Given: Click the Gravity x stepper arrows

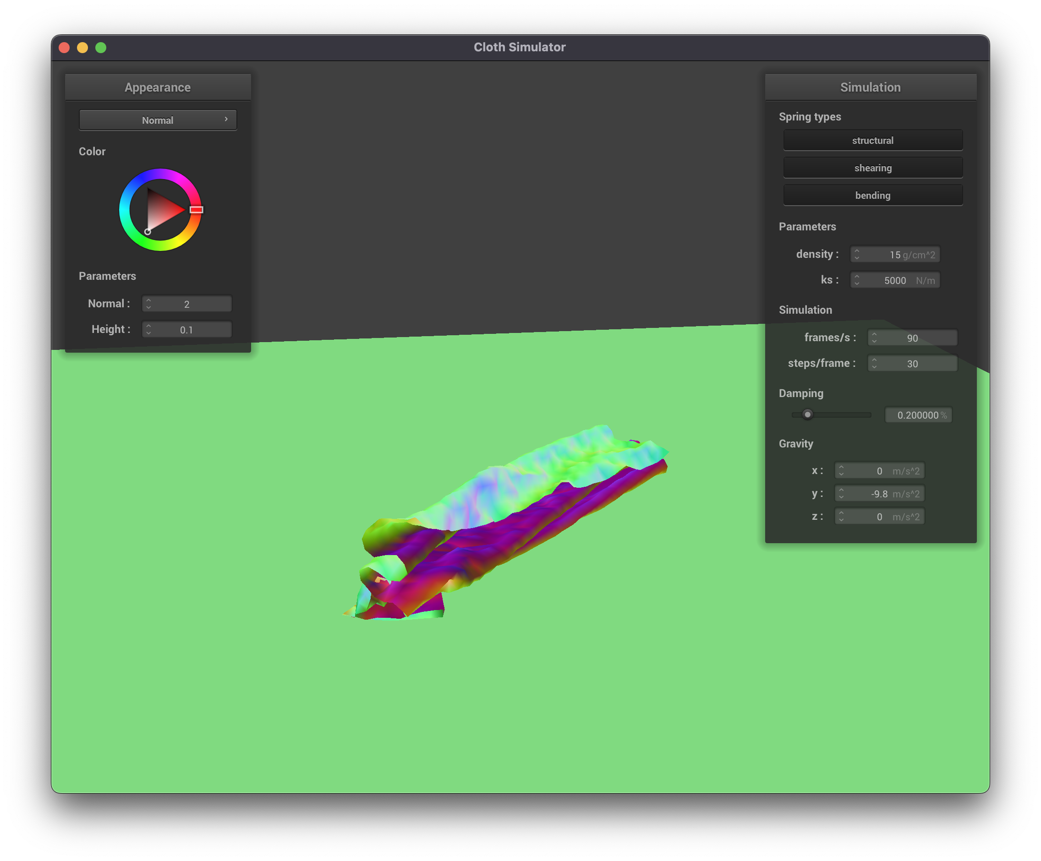Looking at the screenshot, I should click(841, 471).
